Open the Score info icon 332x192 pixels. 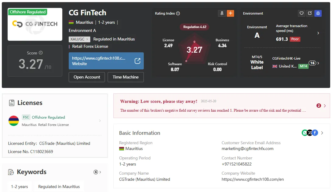click(41, 53)
